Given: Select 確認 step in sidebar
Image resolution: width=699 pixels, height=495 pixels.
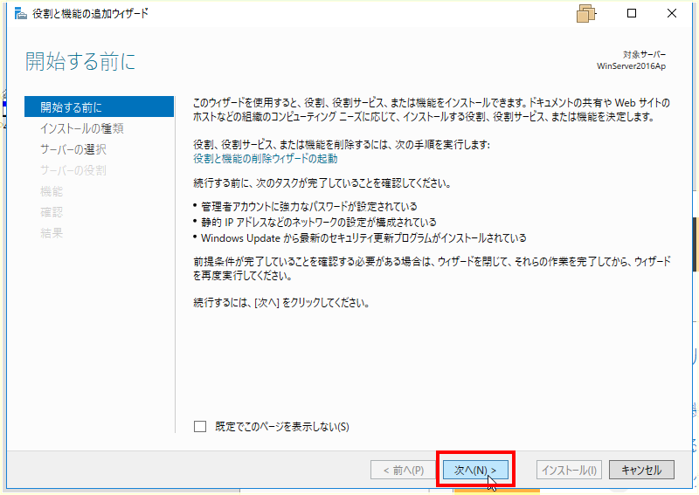Looking at the screenshot, I should (x=52, y=212).
